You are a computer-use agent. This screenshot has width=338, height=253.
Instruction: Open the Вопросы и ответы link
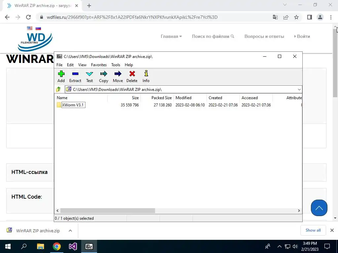click(x=264, y=36)
